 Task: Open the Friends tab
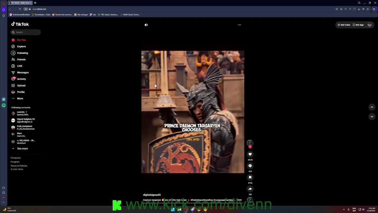pyautogui.click(x=19, y=59)
